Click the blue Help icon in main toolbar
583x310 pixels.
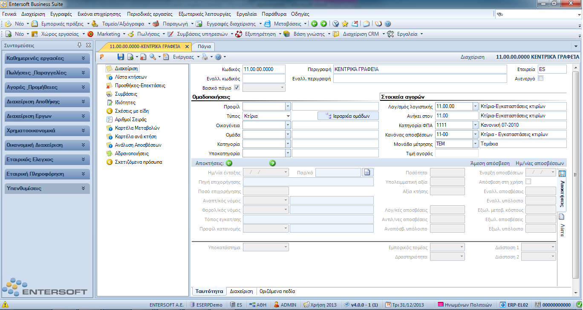point(387,24)
